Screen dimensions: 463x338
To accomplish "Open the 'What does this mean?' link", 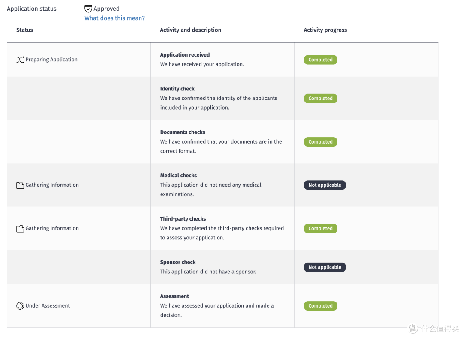I will point(114,18).
